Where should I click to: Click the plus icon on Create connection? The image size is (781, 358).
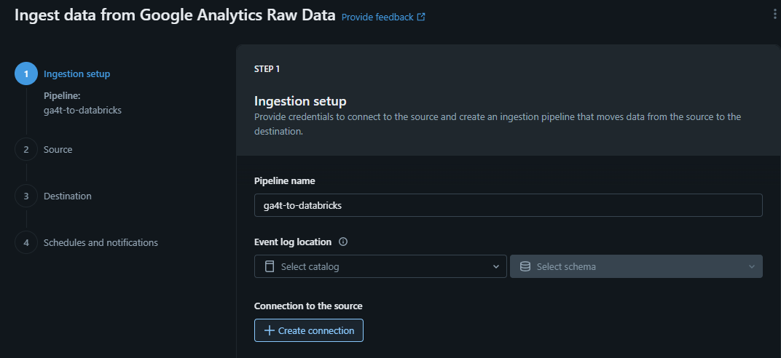click(270, 330)
